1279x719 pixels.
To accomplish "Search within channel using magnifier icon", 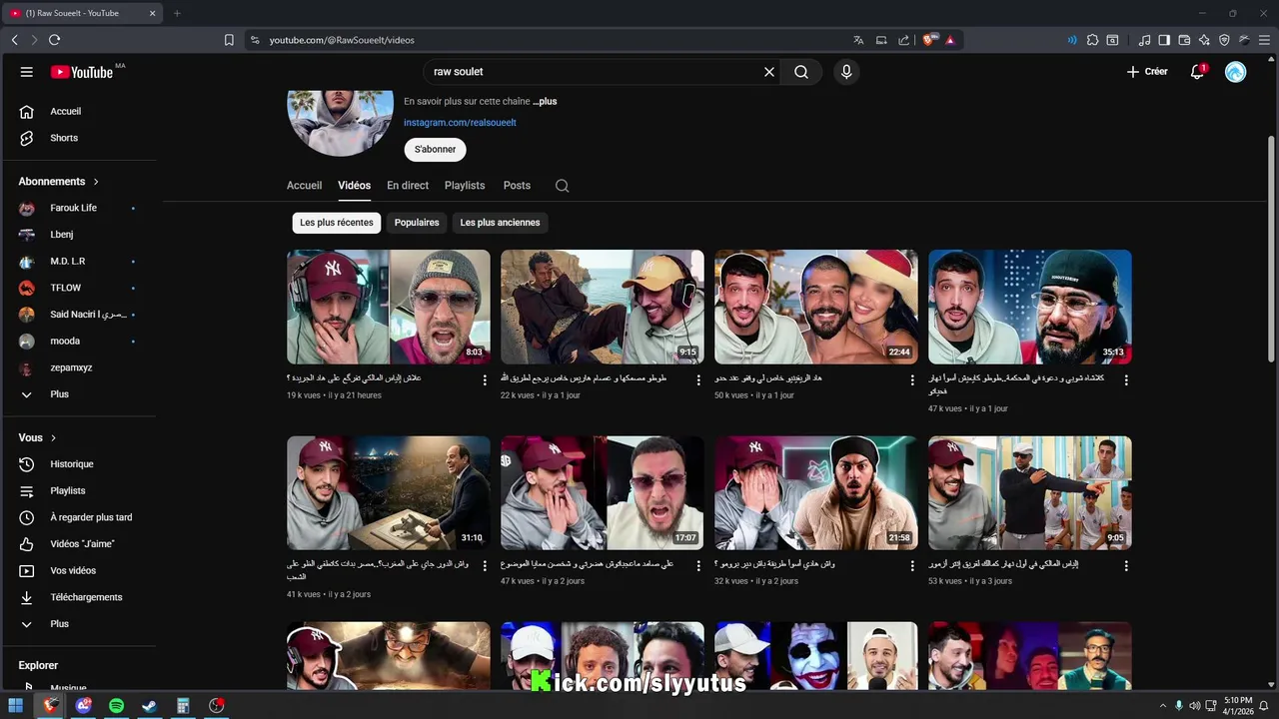I will pos(562,186).
